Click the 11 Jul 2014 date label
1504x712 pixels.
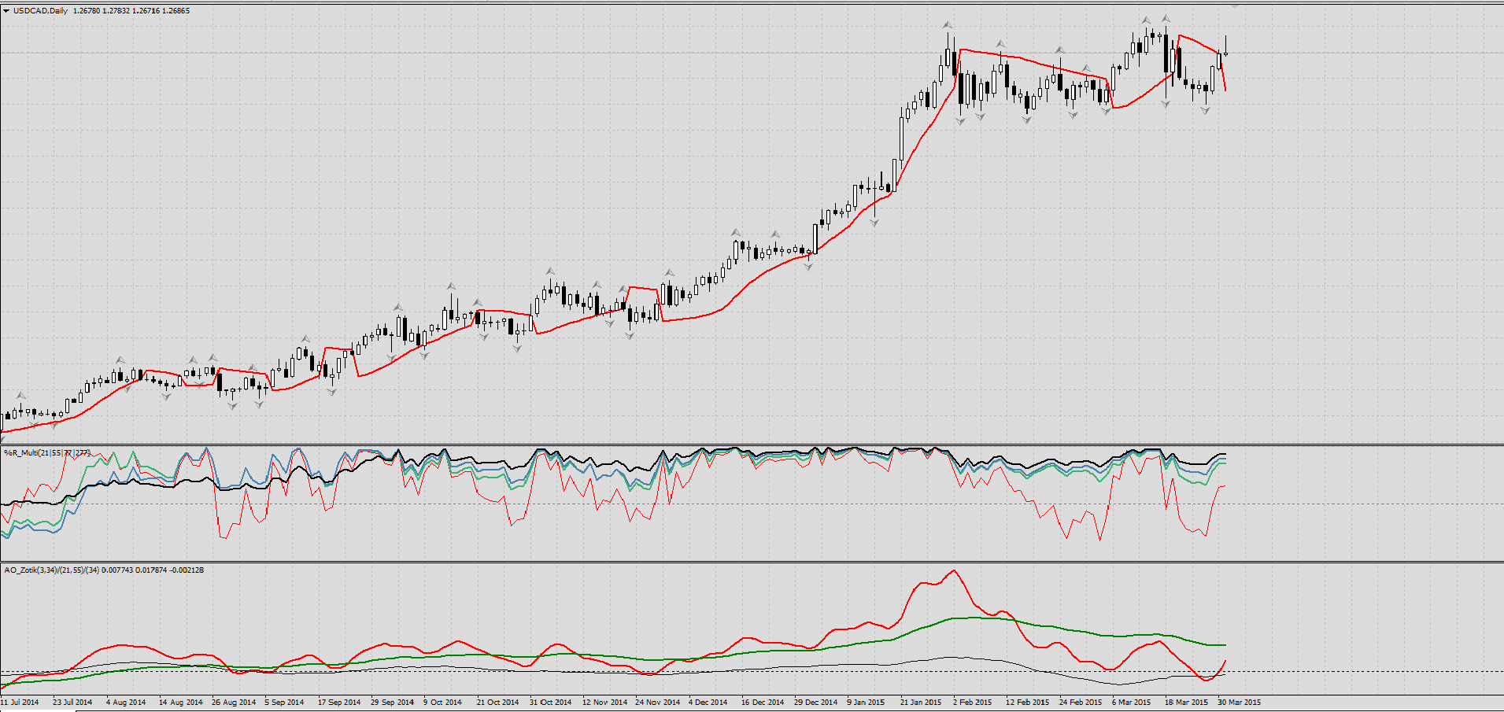coord(20,703)
